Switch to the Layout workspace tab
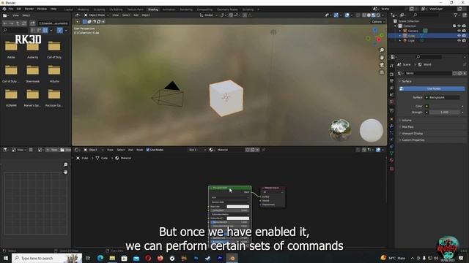The image size is (469, 263). pos(68,9)
